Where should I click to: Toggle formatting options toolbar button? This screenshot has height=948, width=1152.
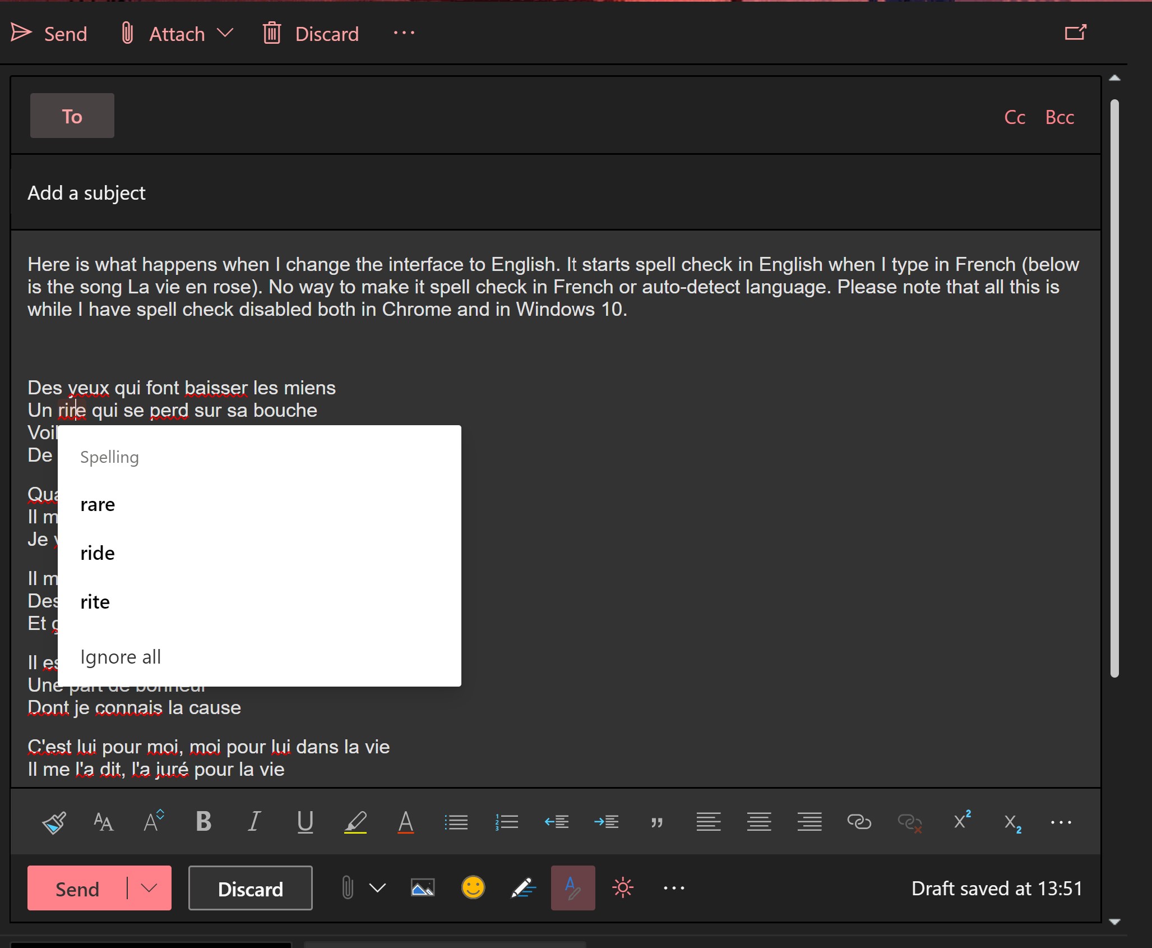(573, 888)
